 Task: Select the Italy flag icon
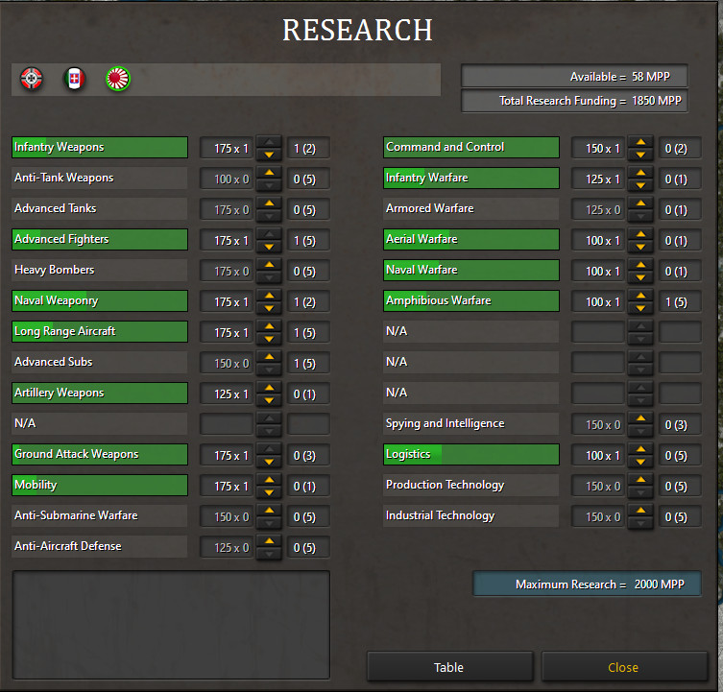[74, 79]
